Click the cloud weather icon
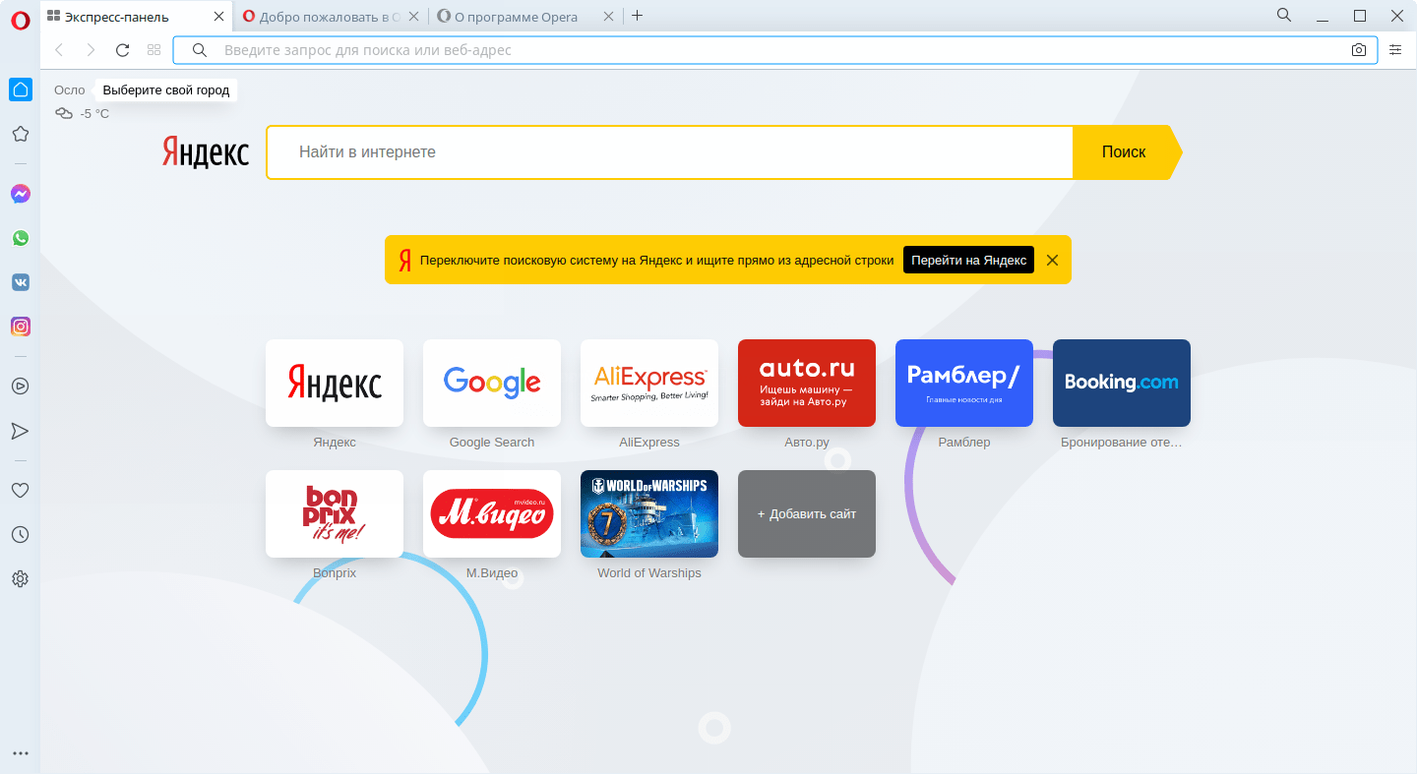The height and width of the screenshot is (774, 1417). point(64,113)
